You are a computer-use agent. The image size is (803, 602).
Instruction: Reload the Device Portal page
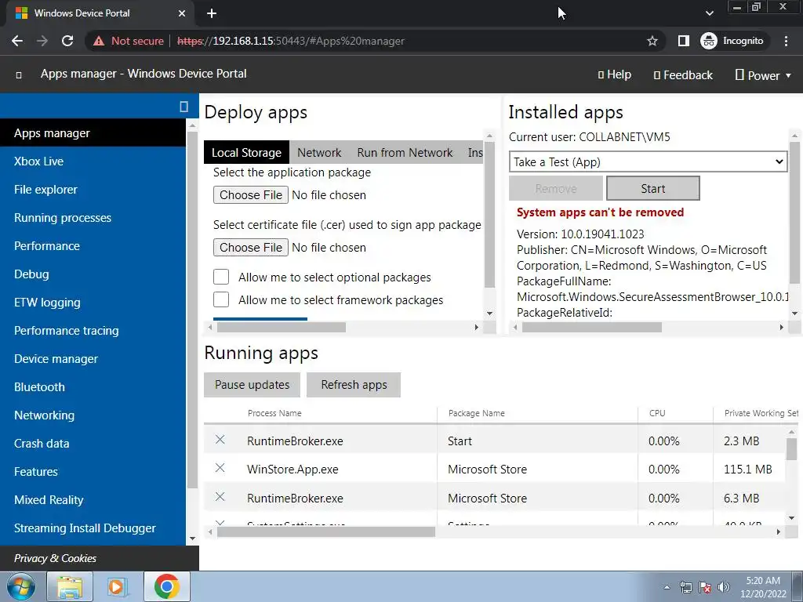point(67,41)
